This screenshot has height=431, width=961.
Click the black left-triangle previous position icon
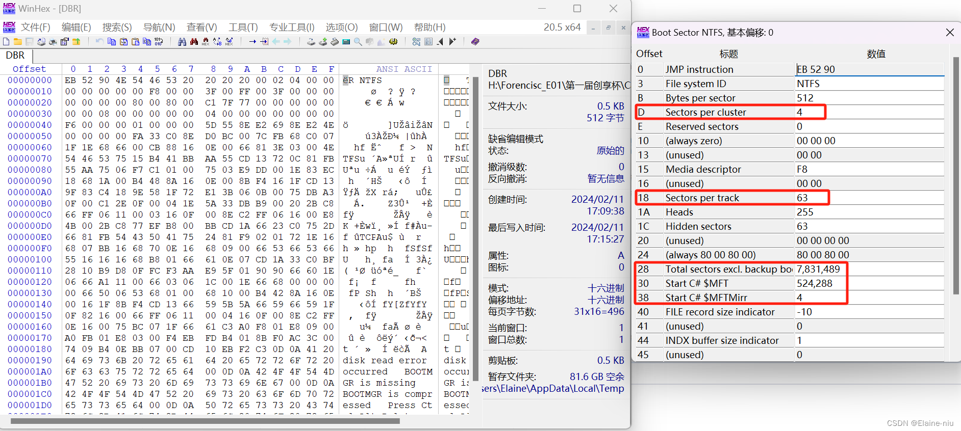tap(440, 42)
